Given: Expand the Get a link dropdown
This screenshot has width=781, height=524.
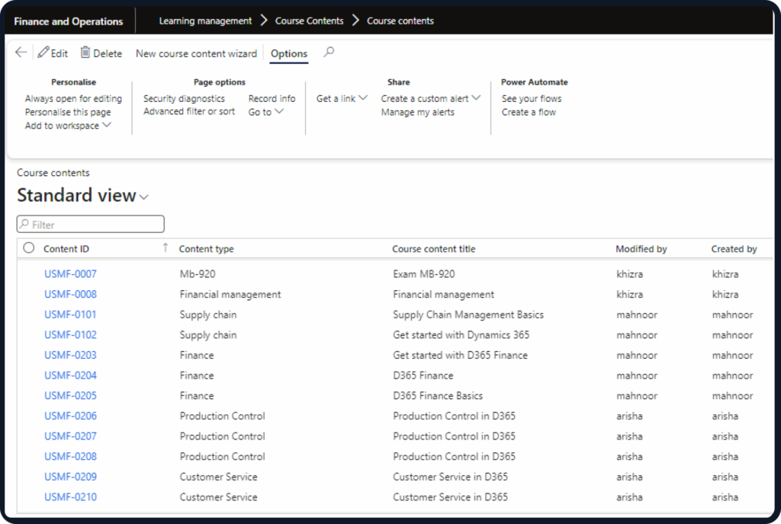Looking at the screenshot, I should pyautogui.click(x=363, y=98).
